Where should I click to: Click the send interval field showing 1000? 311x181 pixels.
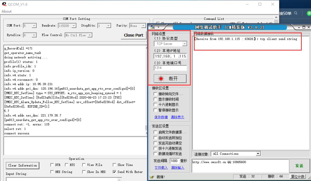(x=175, y=161)
